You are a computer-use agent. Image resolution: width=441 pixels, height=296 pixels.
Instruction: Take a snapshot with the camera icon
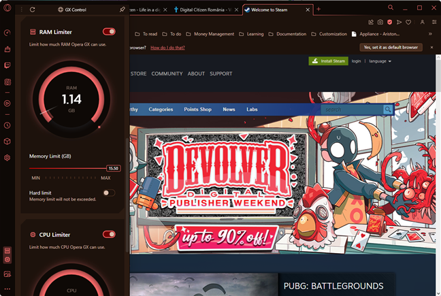coord(380,22)
